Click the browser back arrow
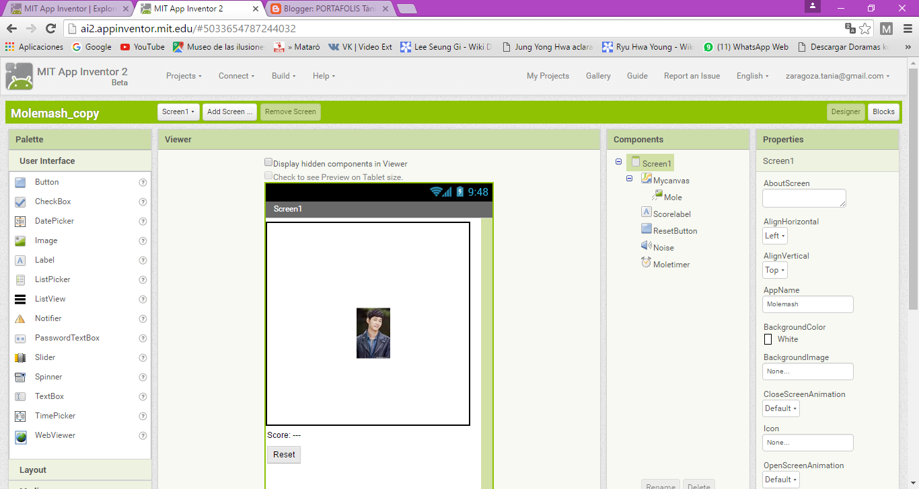Image resolution: width=919 pixels, height=489 pixels. click(11, 29)
